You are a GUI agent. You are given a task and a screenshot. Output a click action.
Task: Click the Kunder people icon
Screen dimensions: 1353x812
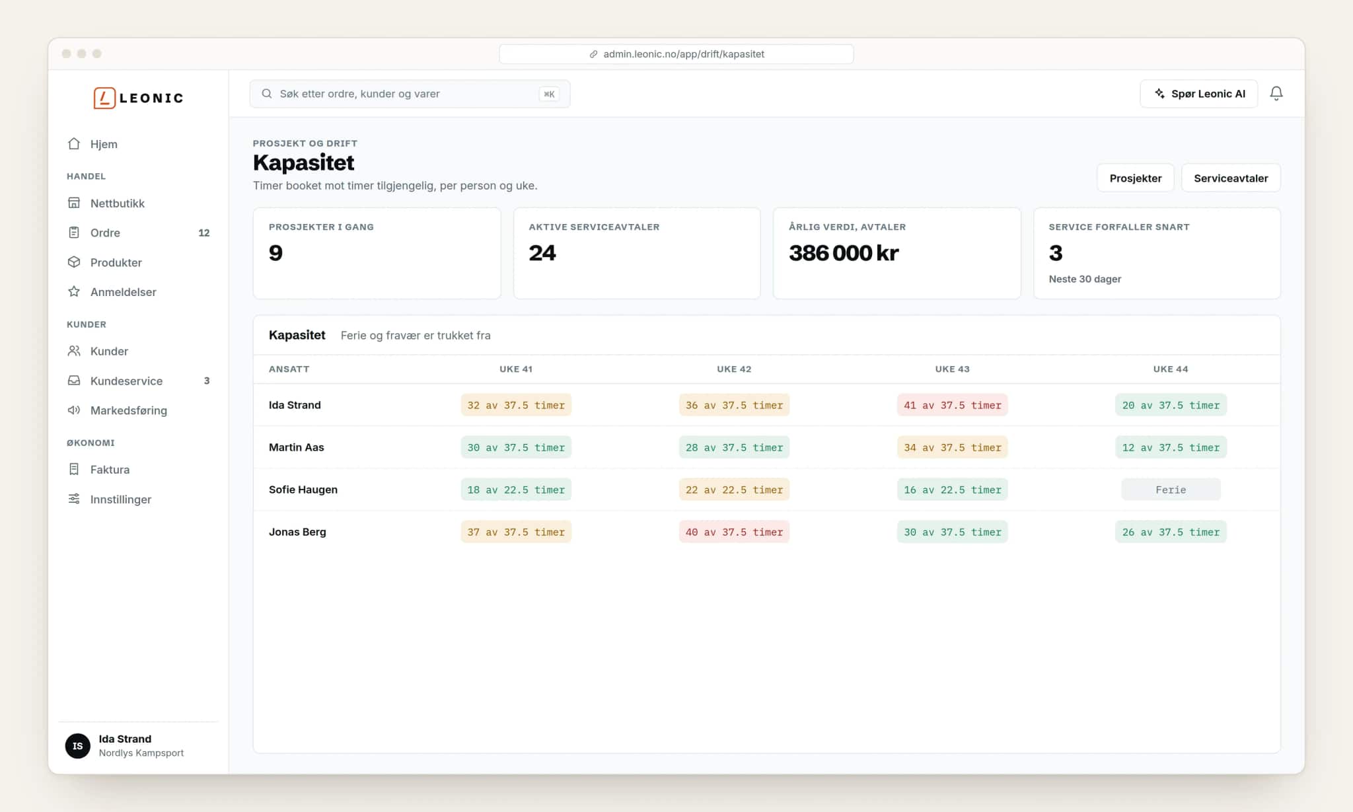click(74, 351)
